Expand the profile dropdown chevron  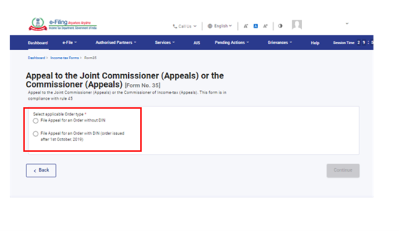(347, 23)
